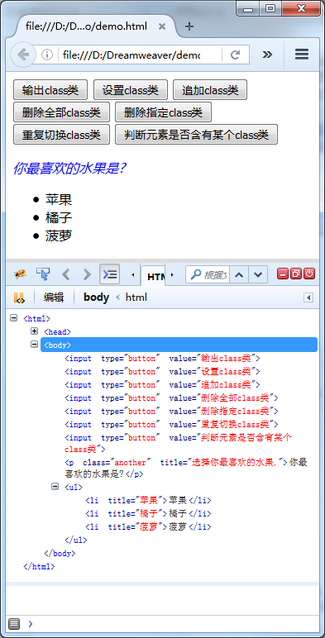Click the 删除指定class类 button
The height and width of the screenshot is (638, 325).
(x=163, y=112)
